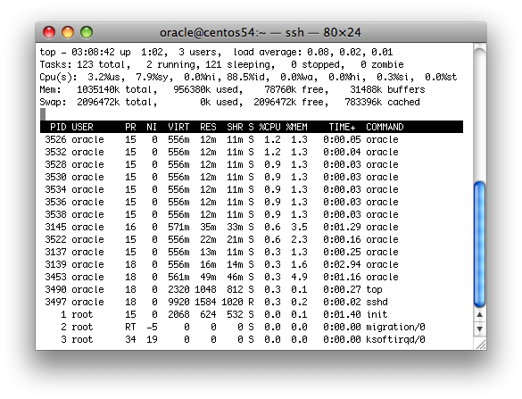
Task: Click the scrollbar down arrow
Action: coord(479,328)
